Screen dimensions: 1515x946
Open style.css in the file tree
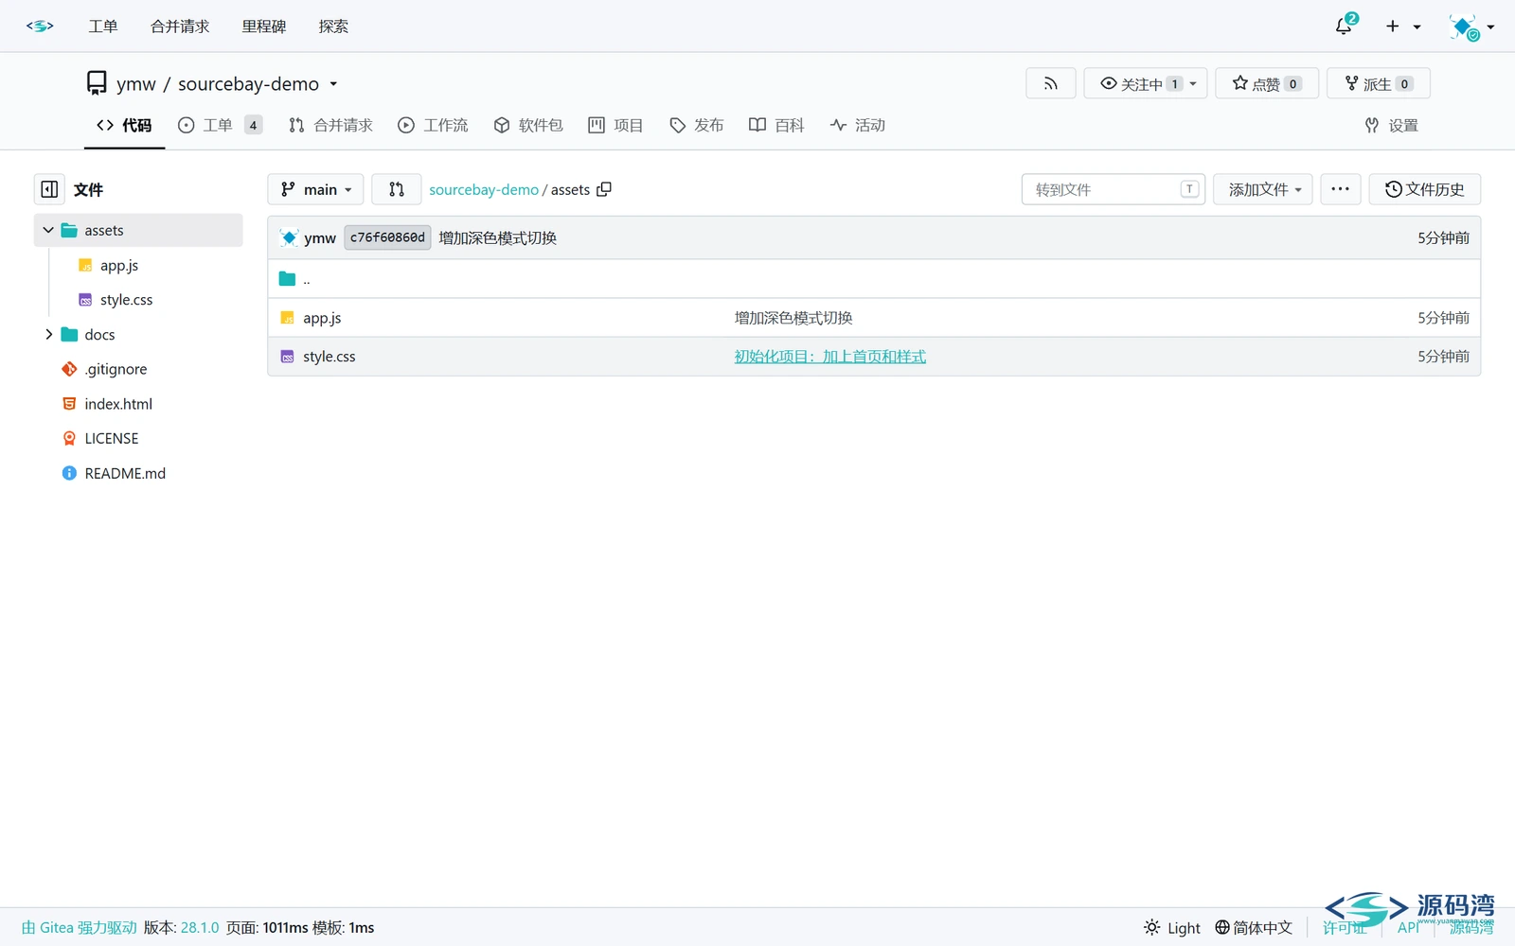[126, 299]
